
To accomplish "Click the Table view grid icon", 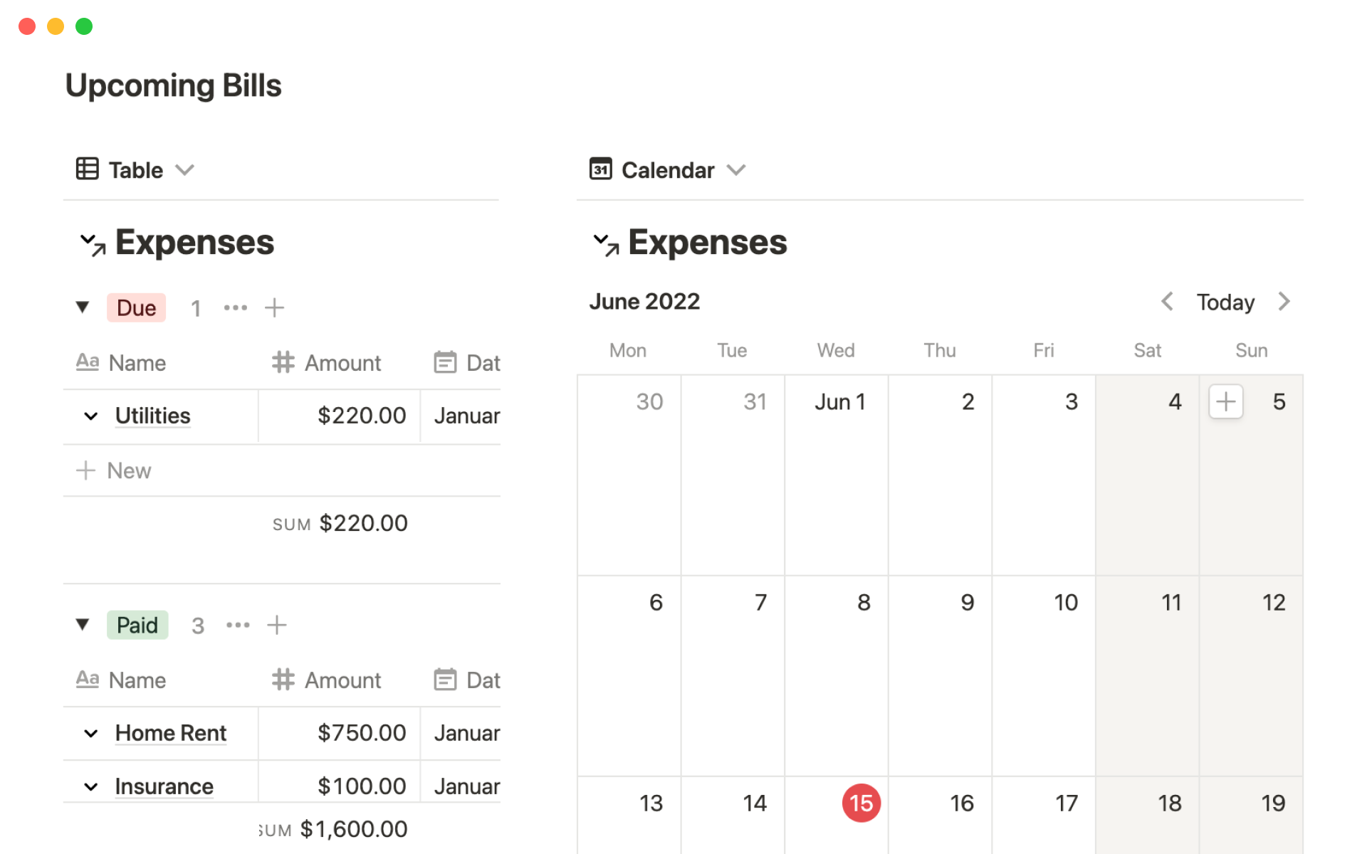I will point(87,169).
